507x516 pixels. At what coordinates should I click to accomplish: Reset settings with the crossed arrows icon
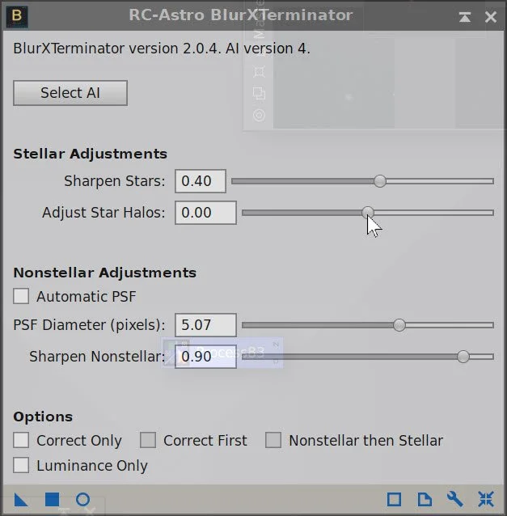click(486, 499)
